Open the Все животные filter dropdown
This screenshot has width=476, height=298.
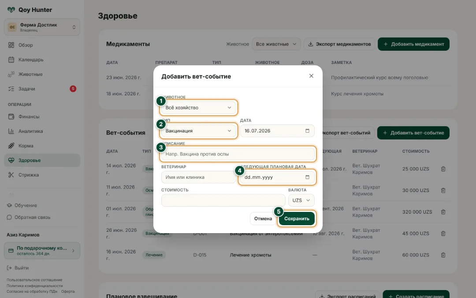coord(276,44)
